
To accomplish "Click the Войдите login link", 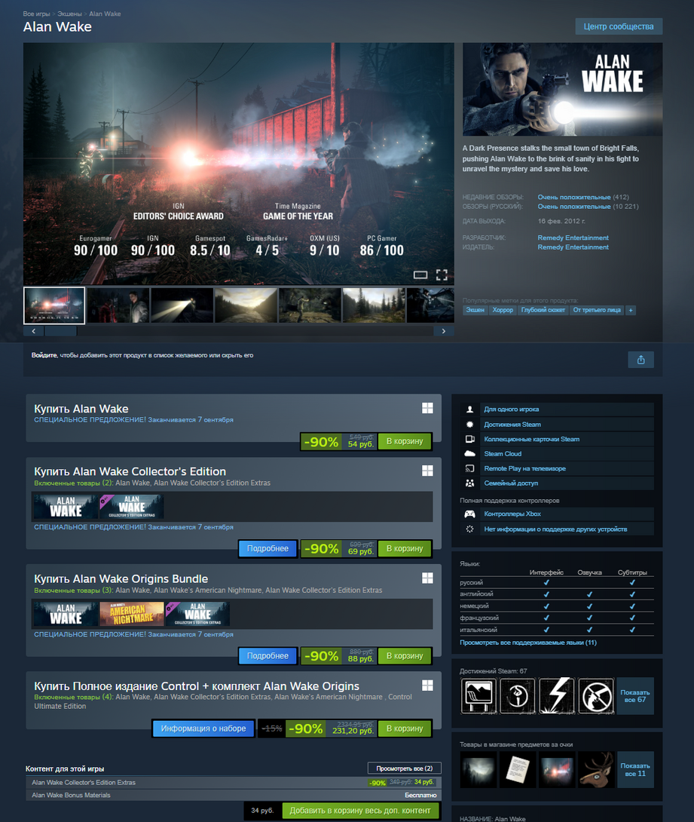I will [x=44, y=355].
